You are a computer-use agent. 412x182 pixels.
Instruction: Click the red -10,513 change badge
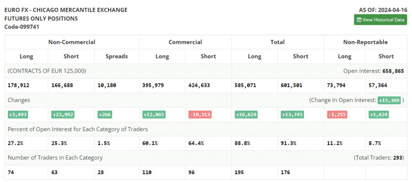tap(200, 115)
